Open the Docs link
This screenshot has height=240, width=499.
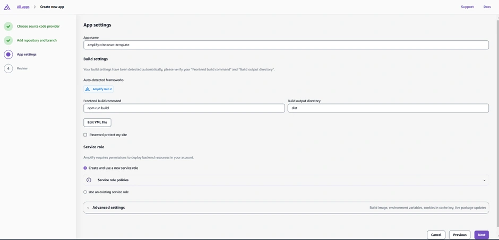(487, 7)
